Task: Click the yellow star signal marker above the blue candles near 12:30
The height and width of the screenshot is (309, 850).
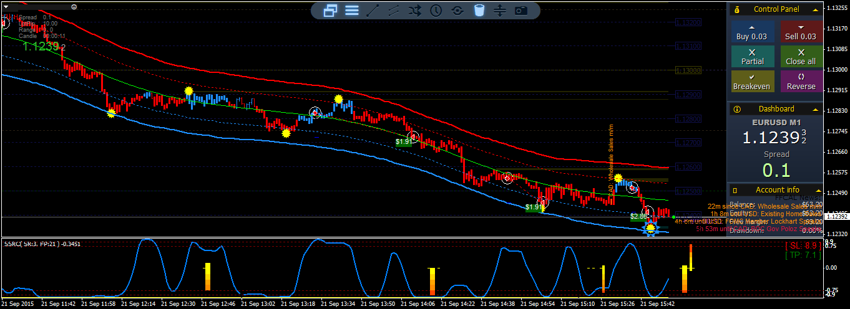Action: coord(188,92)
